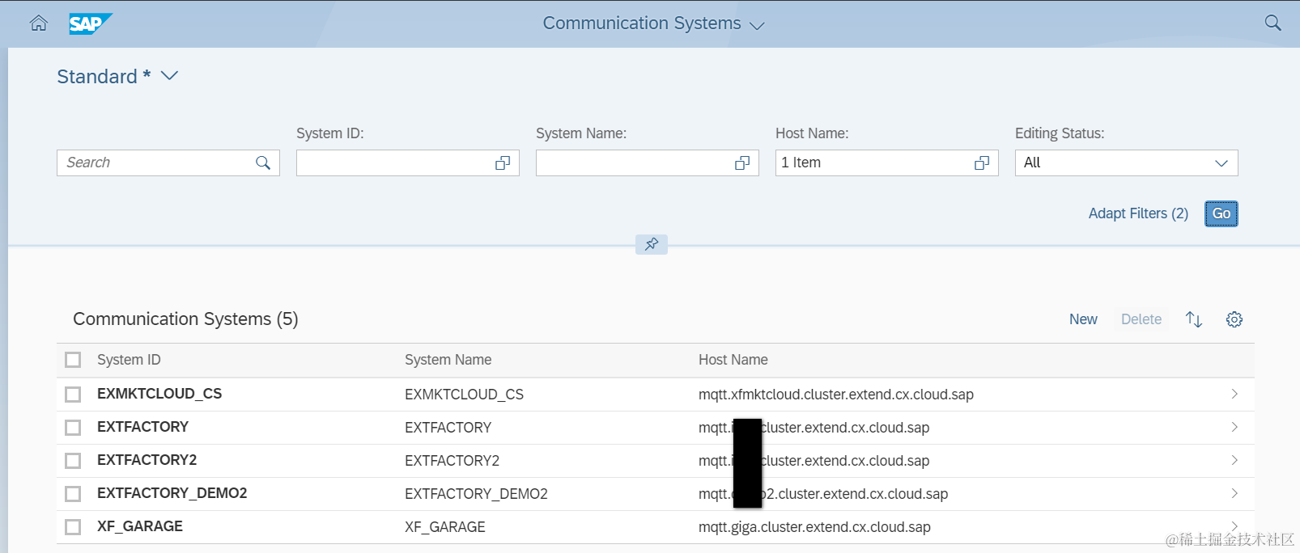Open value help for Host Name
This screenshot has width=1300, height=553.
click(982, 163)
